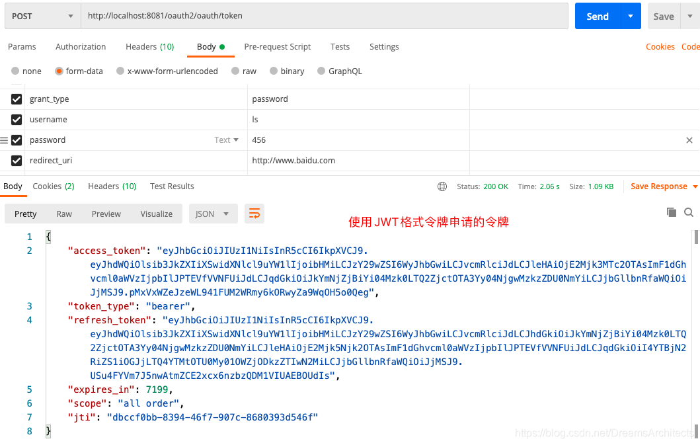Click the response body vertical scrollbar
Image resolution: width=700 pixels, height=445 pixels.
tap(696, 334)
